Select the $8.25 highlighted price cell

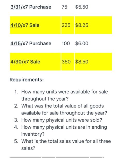[x=93, y=25]
